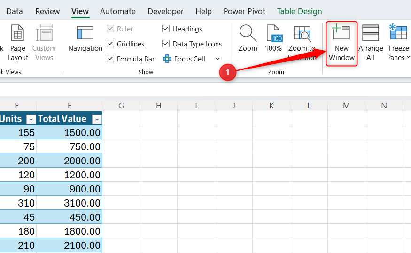Click the cell with 2100.00
The width and height of the screenshot is (411, 253).
(x=69, y=245)
